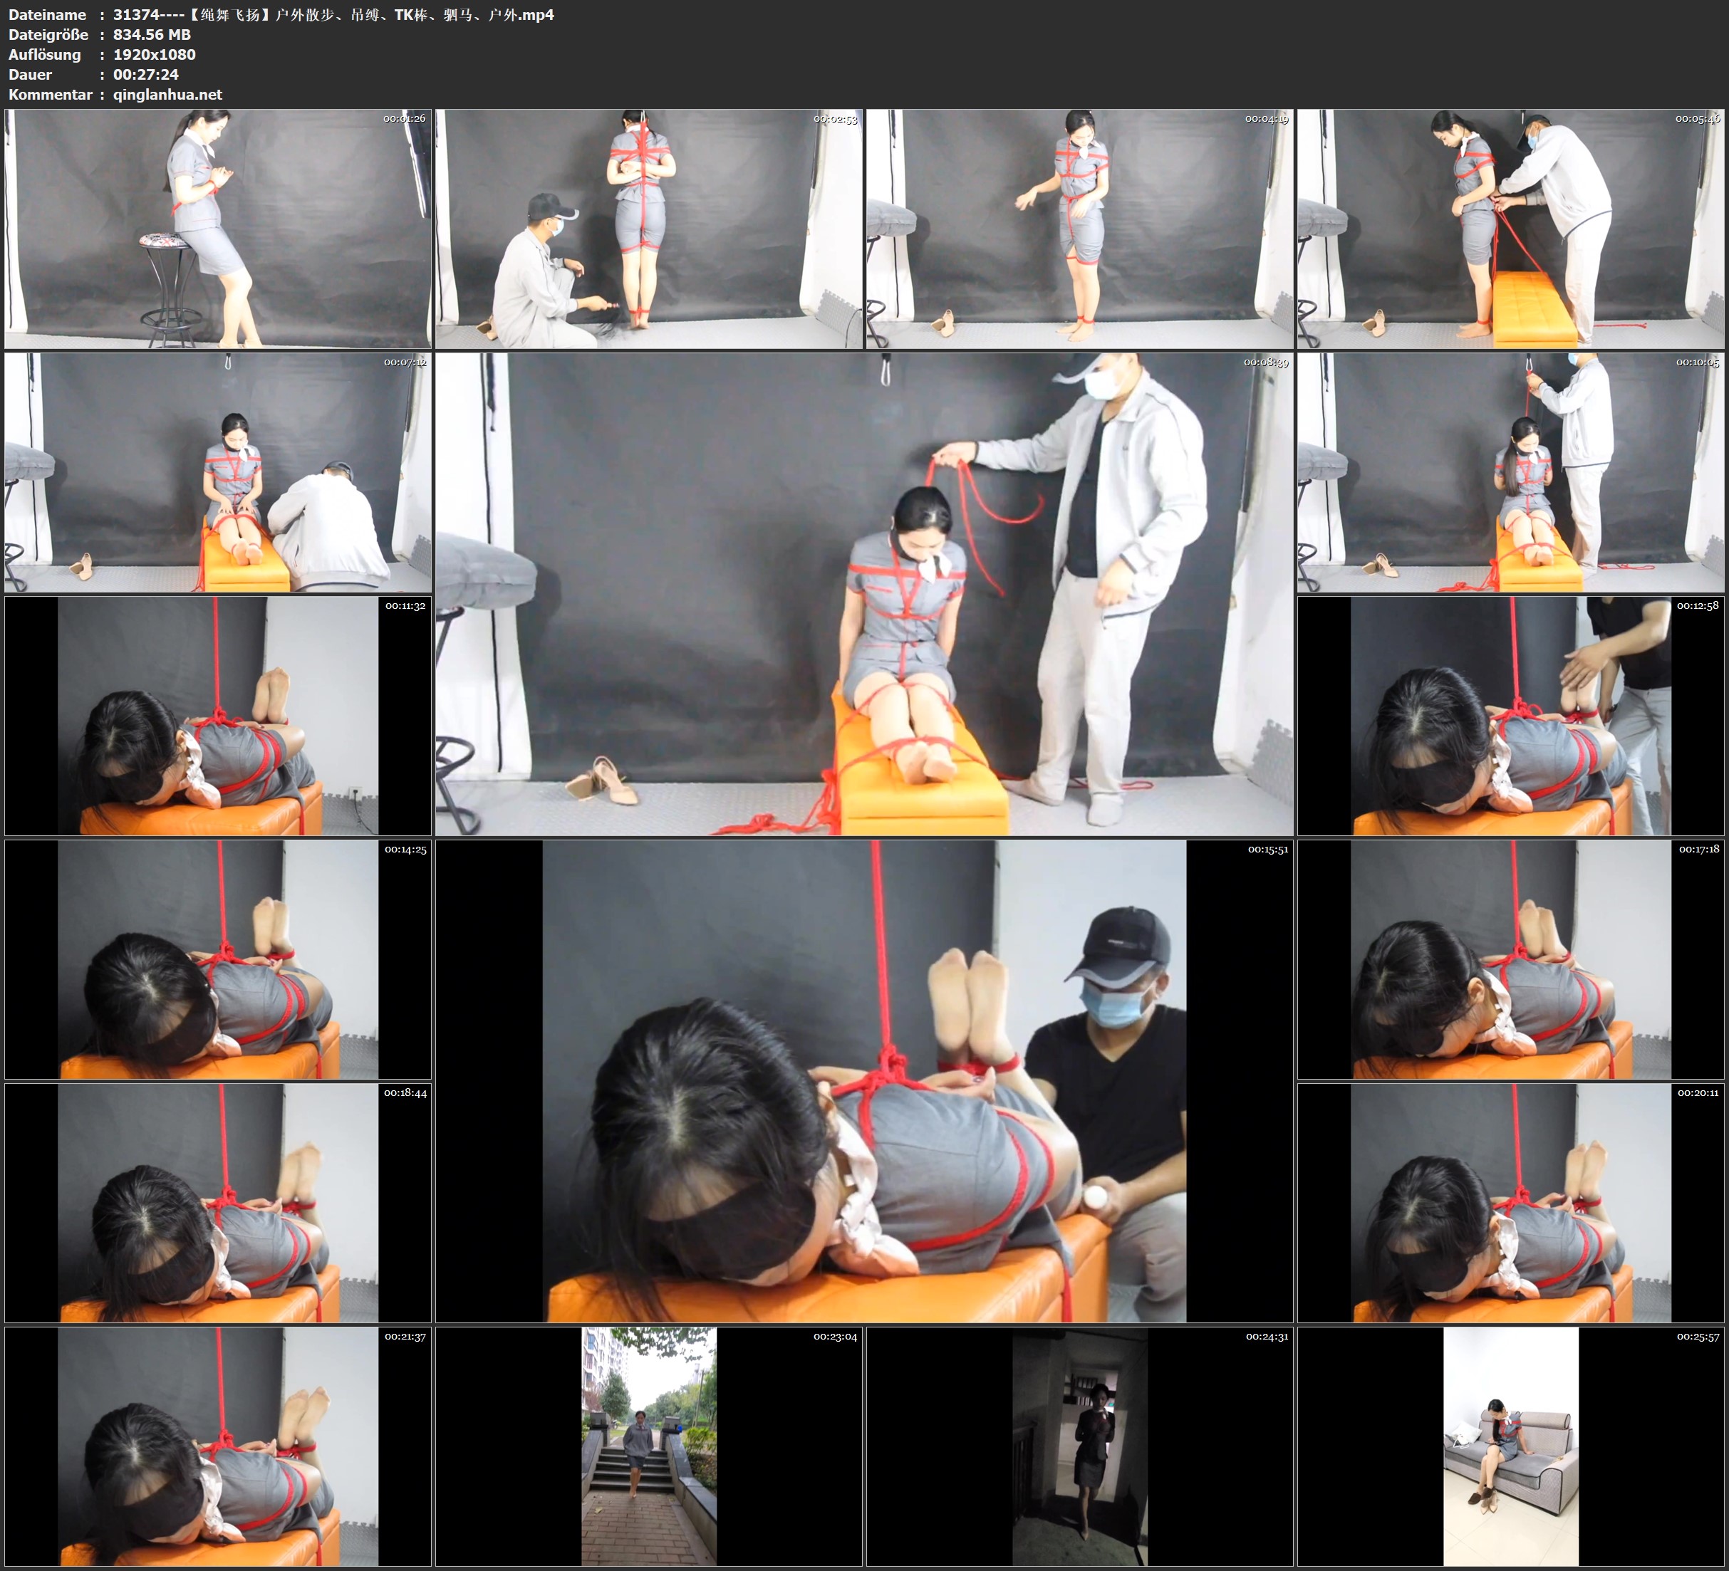
Task: Click the thumbnail timestamped 00:12:58
Action: click(x=1510, y=715)
